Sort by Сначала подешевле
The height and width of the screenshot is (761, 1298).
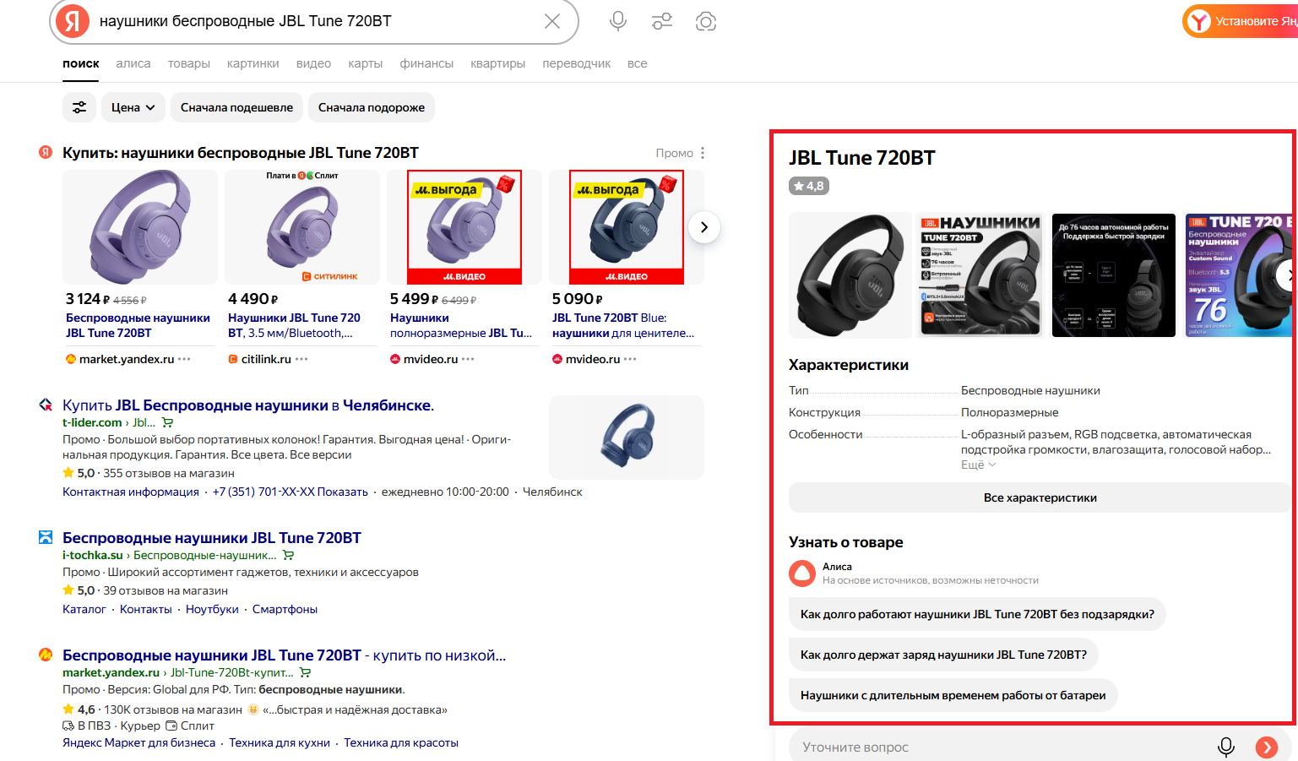pyautogui.click(x=236, y=107)
